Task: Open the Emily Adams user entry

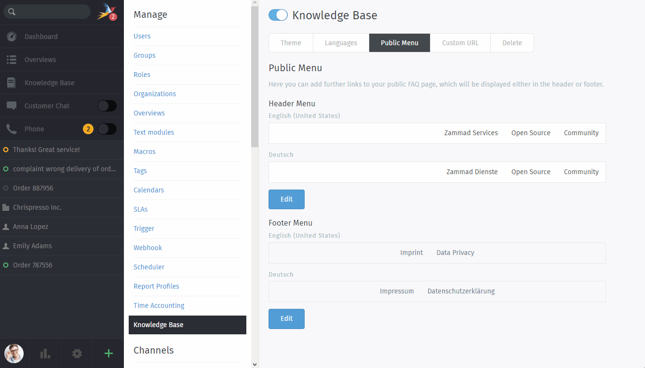Action: [62, 246]
